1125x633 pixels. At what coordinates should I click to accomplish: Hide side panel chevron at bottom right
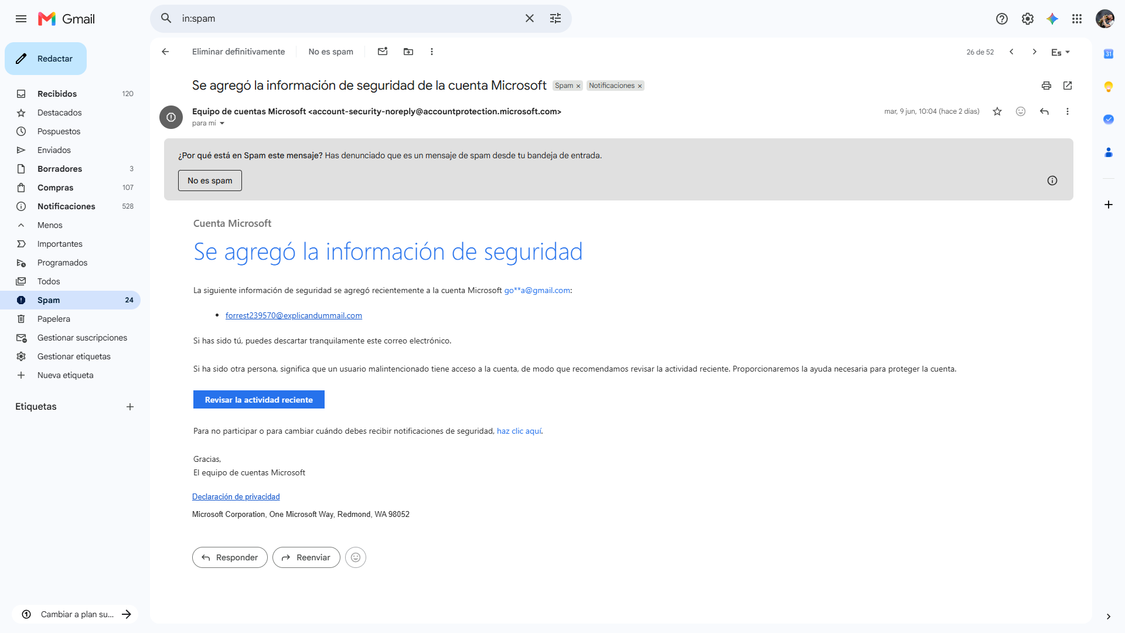pos(1109,617)
